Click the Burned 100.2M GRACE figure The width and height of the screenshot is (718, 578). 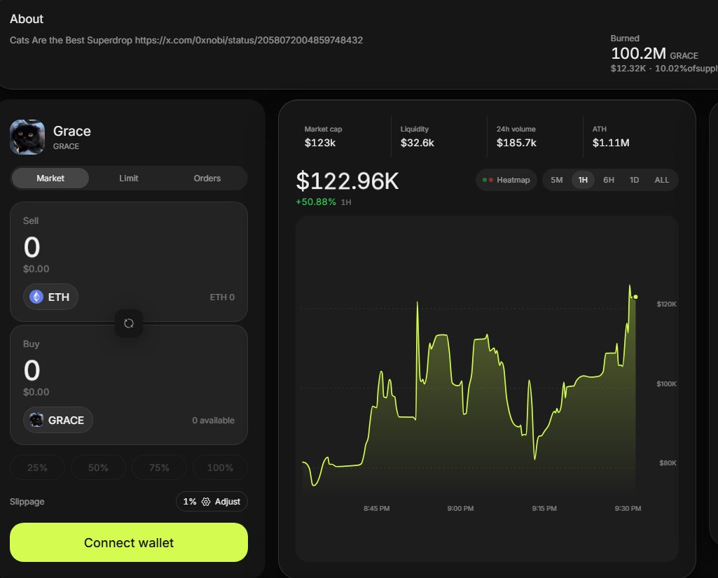654,53
